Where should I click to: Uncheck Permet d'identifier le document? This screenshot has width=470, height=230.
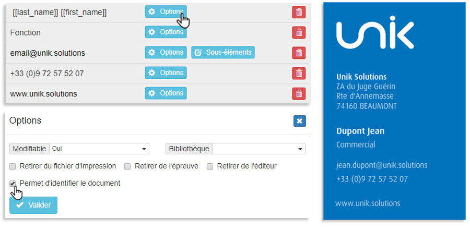(x=13, y=184)
